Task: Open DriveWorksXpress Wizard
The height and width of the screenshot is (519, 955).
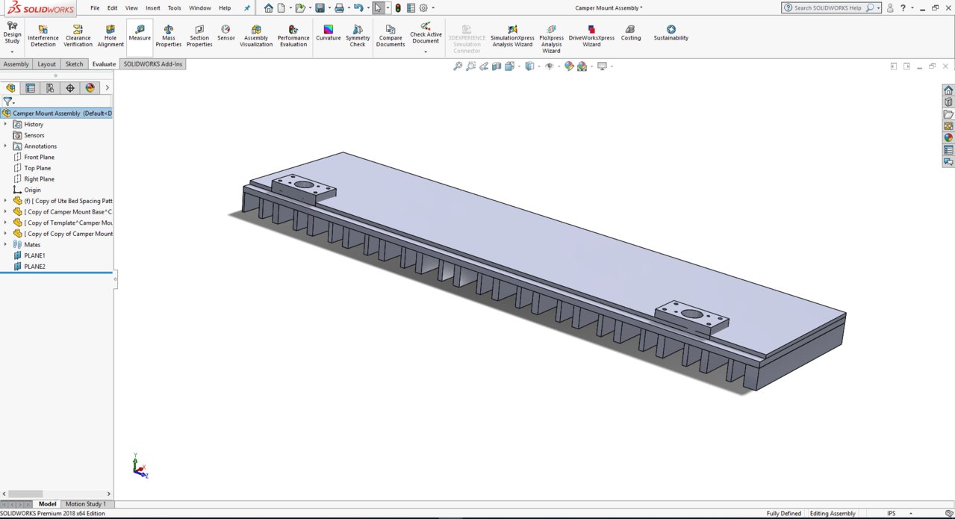Action: point(591,37)
